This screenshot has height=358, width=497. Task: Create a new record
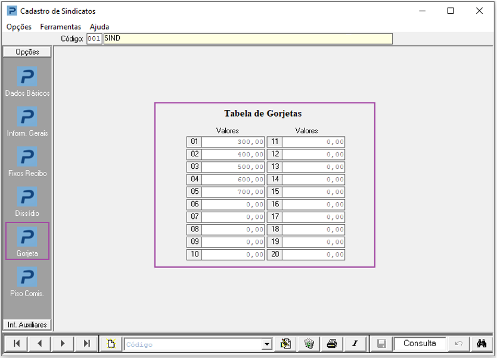click(111, 344)
